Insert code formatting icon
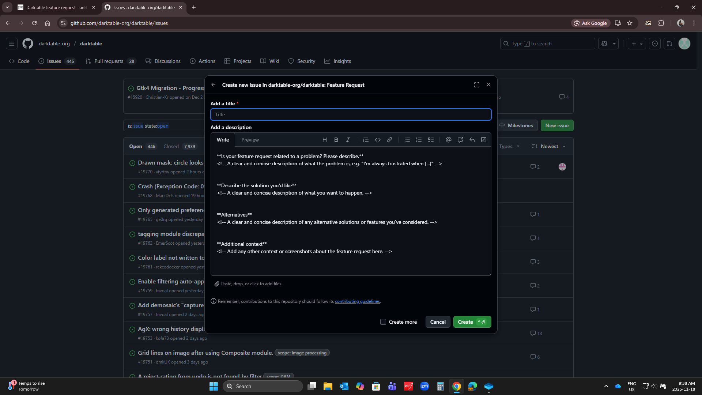The image size is (702, 395). 378,140
